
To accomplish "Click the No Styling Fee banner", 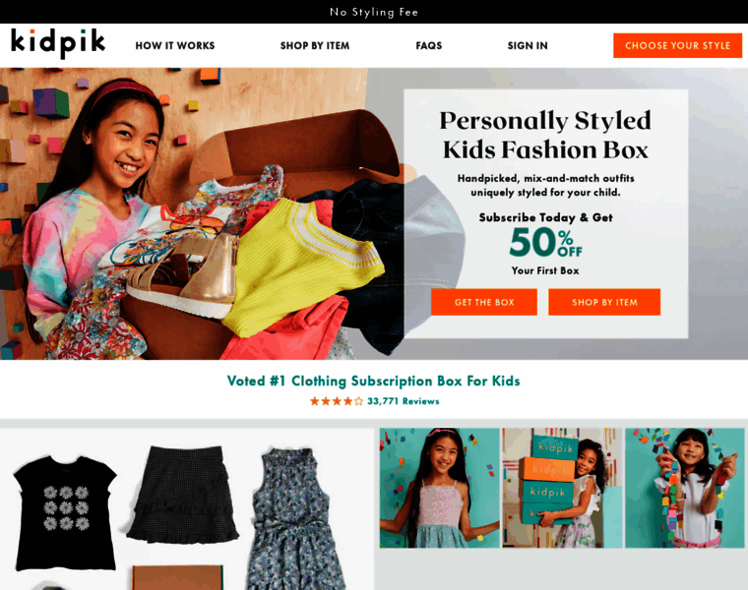I will (x=374, y=12).
